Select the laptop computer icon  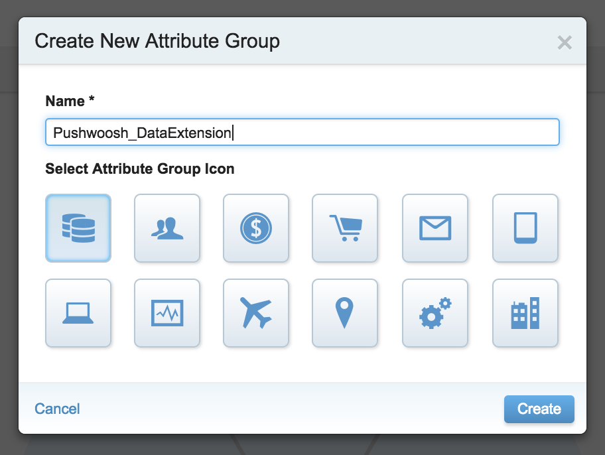coord(78,313)
